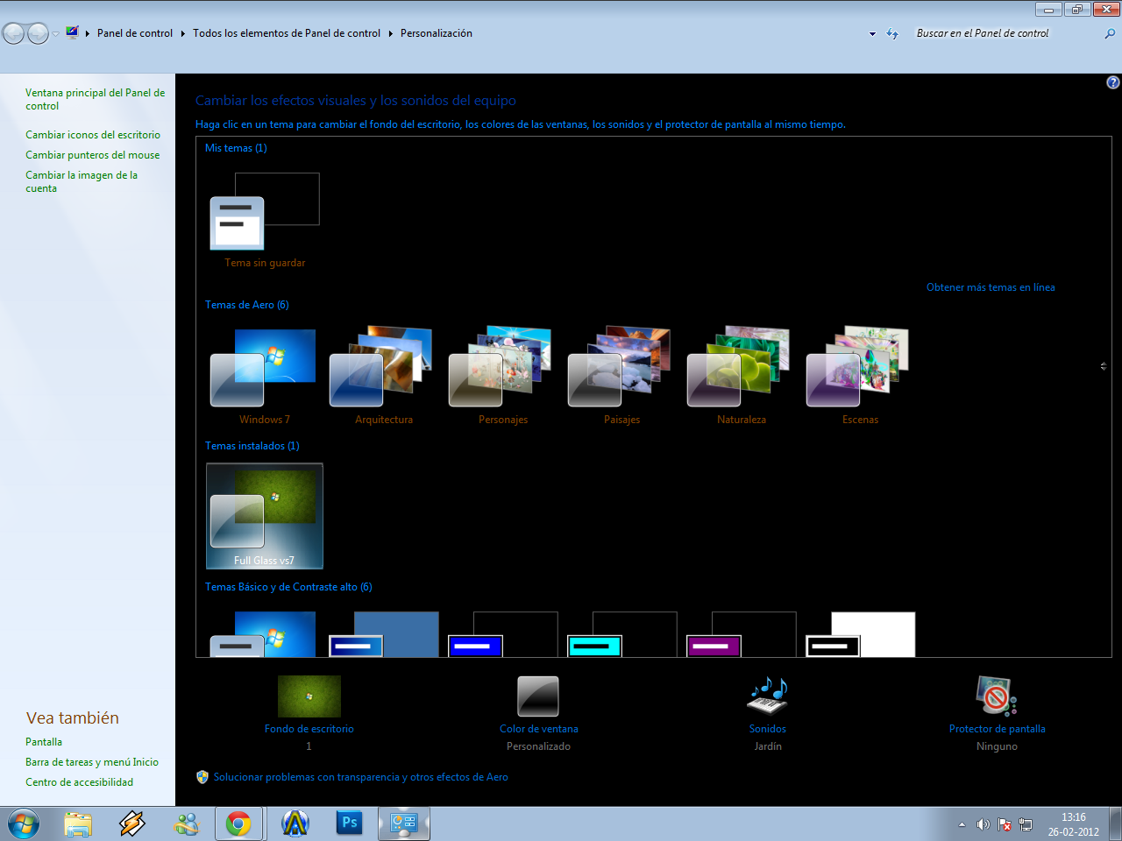Click the Control Panel taskbar button
Screen dimensions: 1122x841
(404, 824)
